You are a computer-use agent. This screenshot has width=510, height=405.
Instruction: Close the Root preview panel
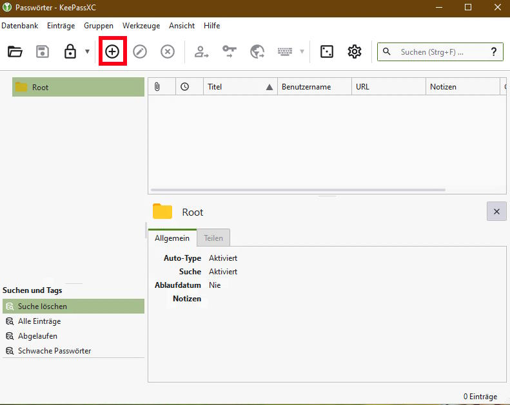coord(496,211)
